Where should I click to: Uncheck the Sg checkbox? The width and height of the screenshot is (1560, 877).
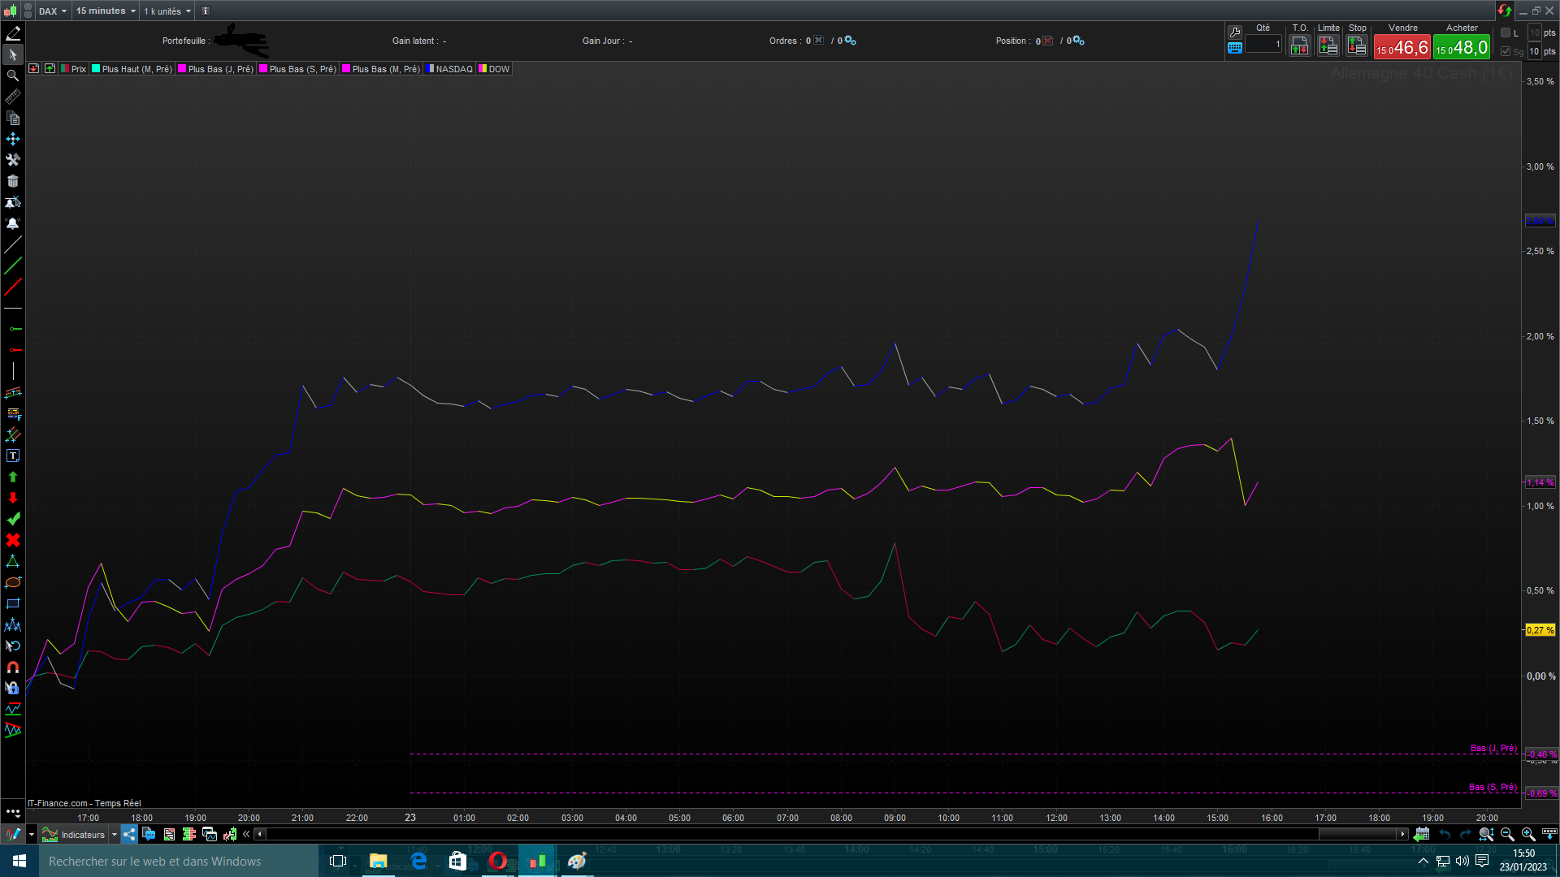[x=1506, y=51]
